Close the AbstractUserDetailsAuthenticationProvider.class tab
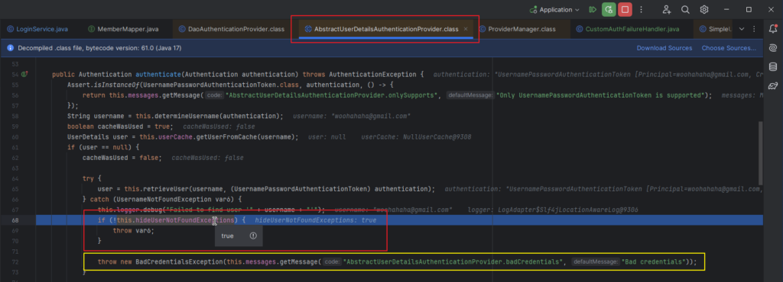783x282 pixels. 466,30
